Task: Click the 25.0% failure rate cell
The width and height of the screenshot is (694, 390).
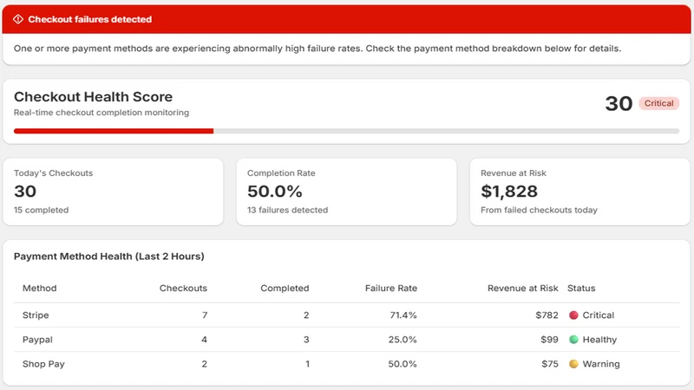Action: [x=403, y=340]
